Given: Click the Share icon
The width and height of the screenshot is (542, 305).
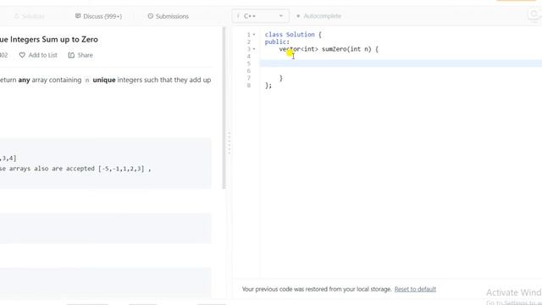Looking at the screenshot, I should (71, 55).
